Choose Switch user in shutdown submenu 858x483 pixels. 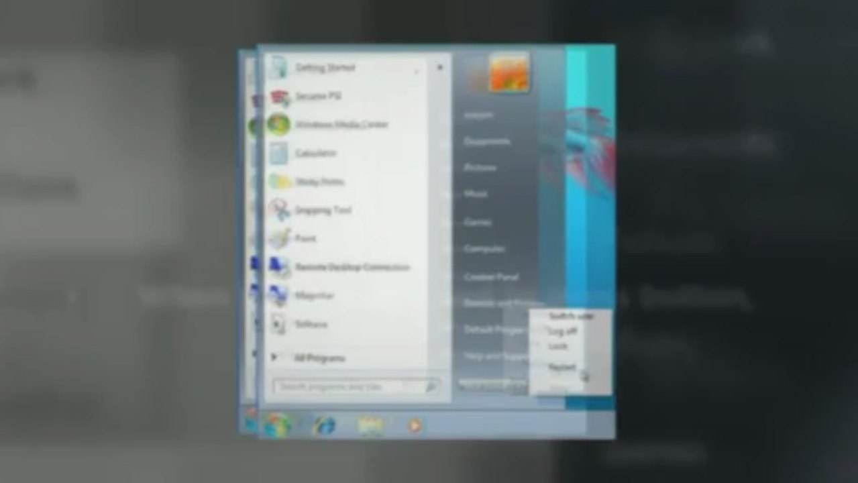[571, 316]
